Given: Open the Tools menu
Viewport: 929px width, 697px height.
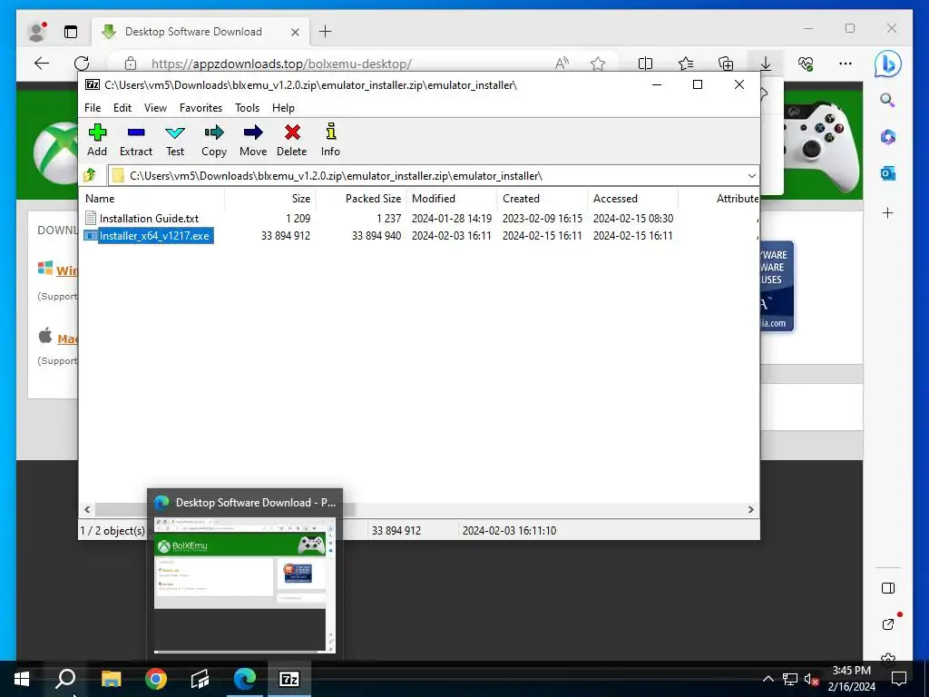Looking at the screenshot, I should pyautogui.click(x=247, y=108).
